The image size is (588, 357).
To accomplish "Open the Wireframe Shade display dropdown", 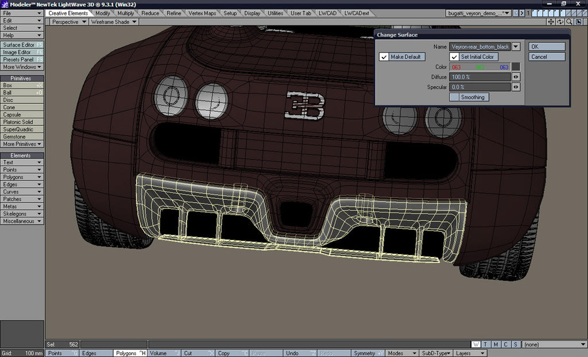I will point(113,21).
